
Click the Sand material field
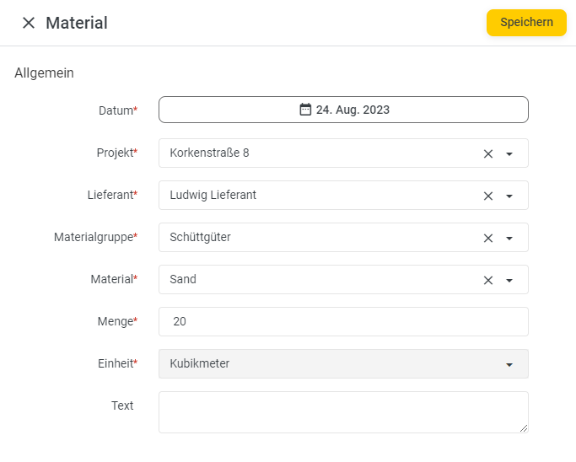click(x=320, y=280)
